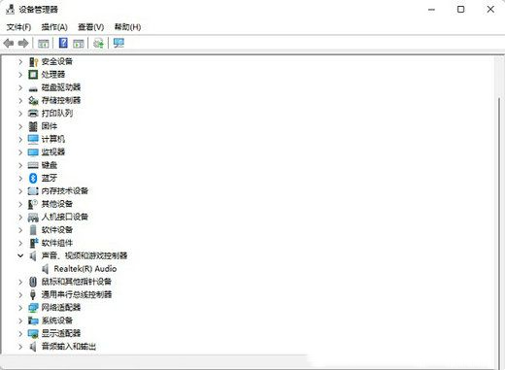Expand the 存储控制器 node

pos(20,100)
